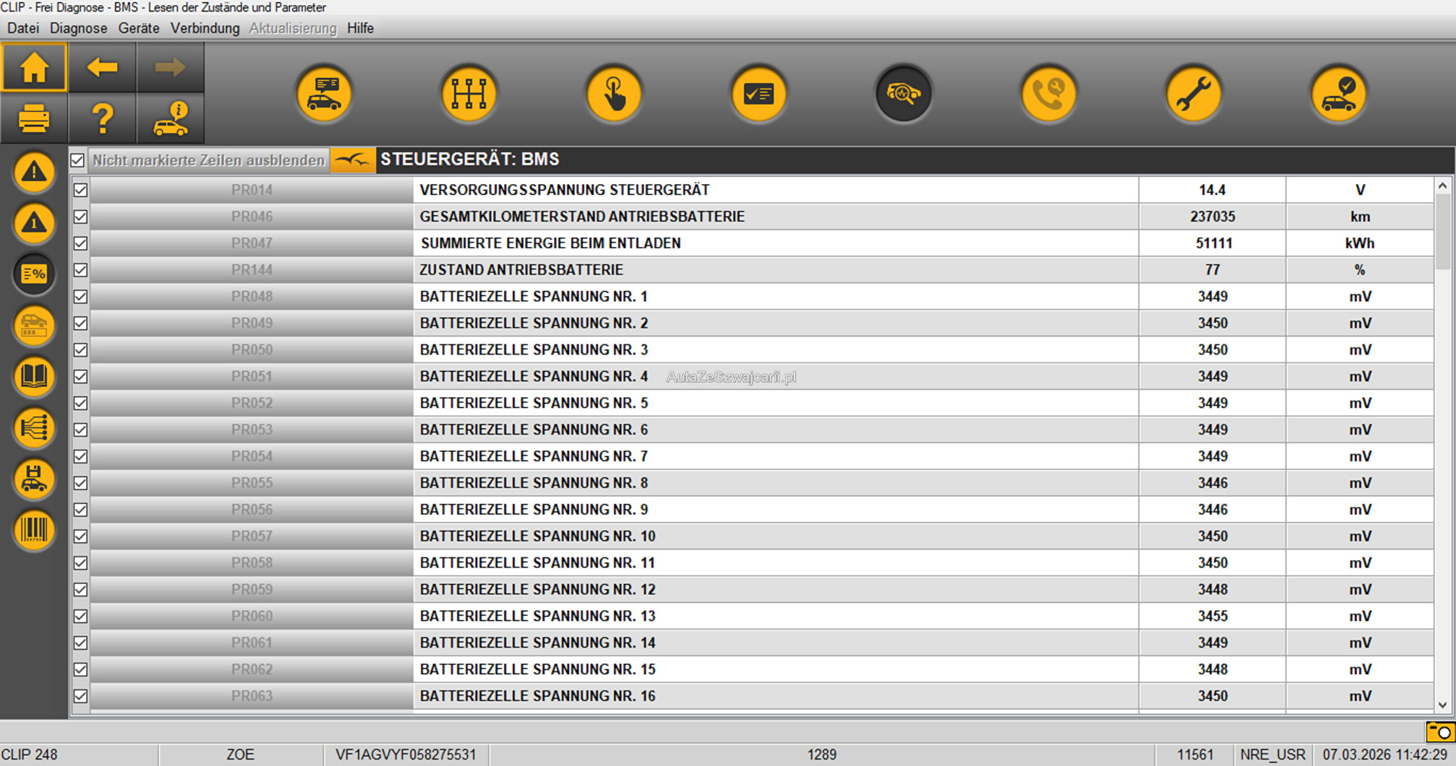Select the Batteriezelle Spannung Nr. 13 row

click(537, 617)
